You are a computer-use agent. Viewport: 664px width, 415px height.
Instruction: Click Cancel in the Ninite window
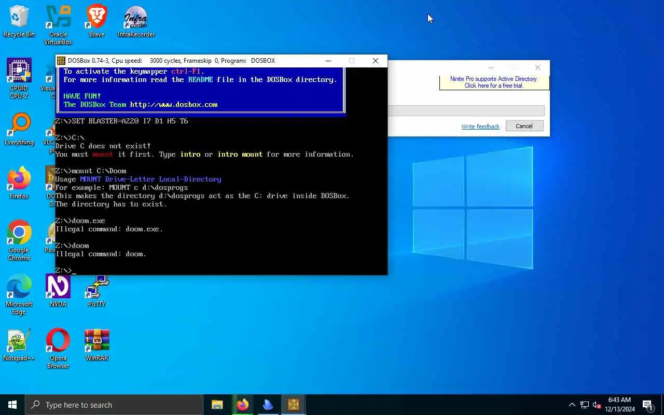(x=524, y=126)
